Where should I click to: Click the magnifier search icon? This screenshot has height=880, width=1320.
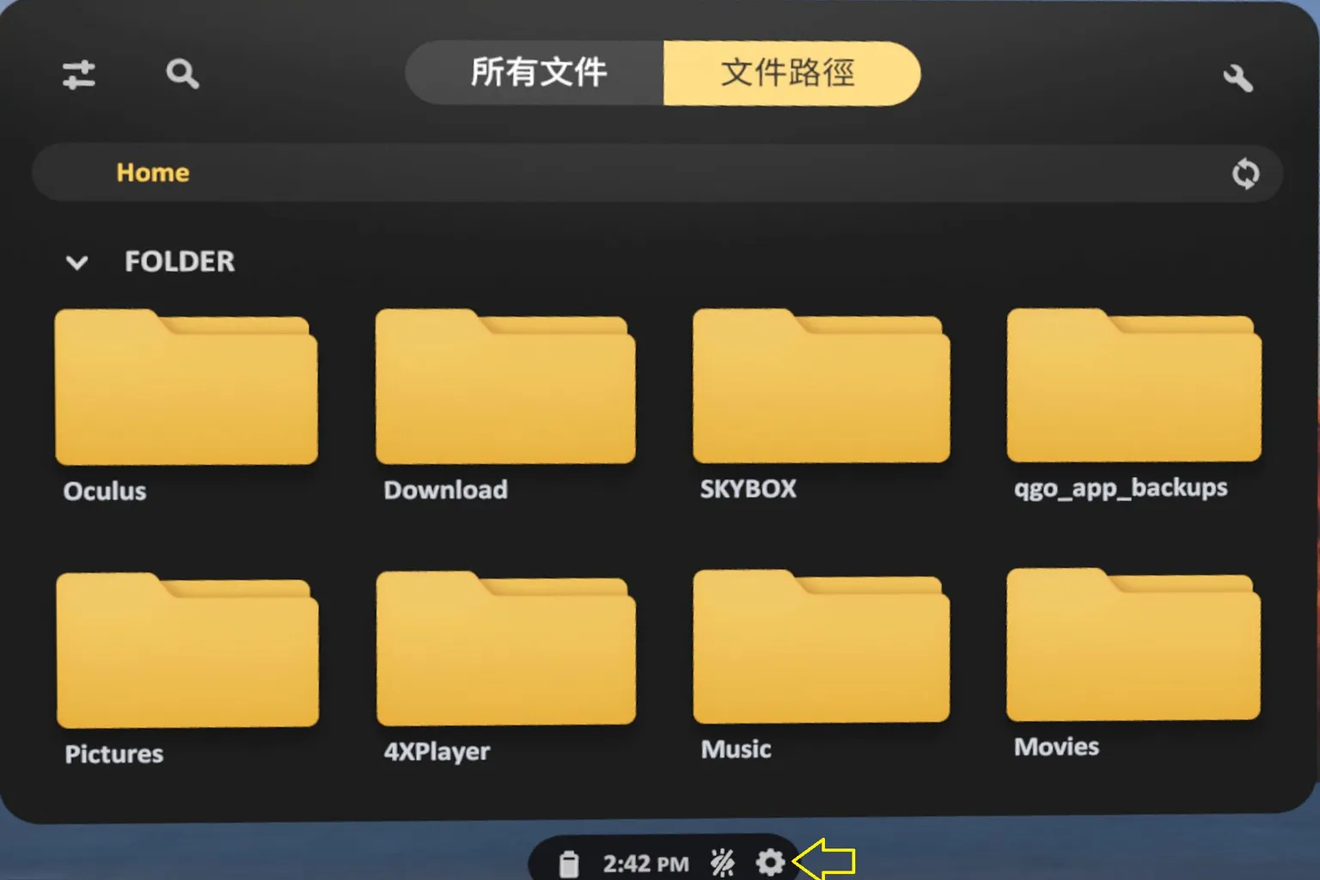(182, 74)
